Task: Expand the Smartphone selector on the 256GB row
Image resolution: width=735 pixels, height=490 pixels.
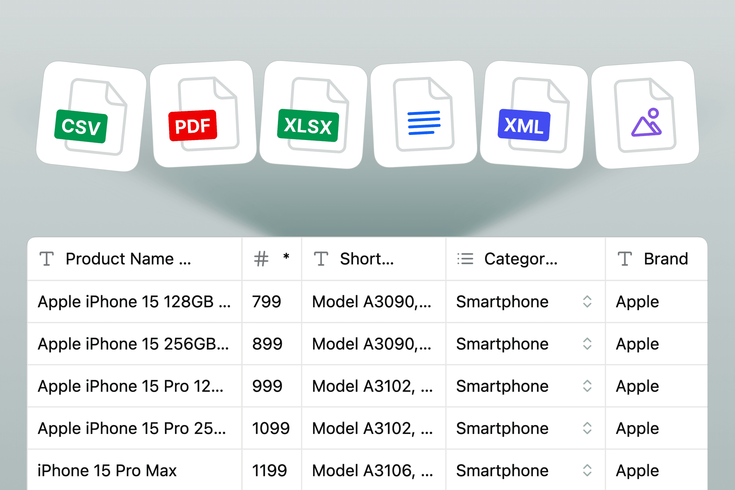Action: click(x=587, y=344)
